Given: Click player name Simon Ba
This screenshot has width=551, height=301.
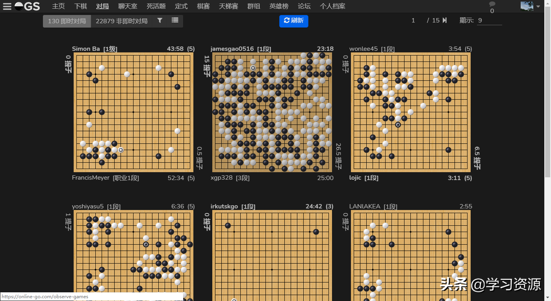Looking at the screenshot, I should coord(86,49).
